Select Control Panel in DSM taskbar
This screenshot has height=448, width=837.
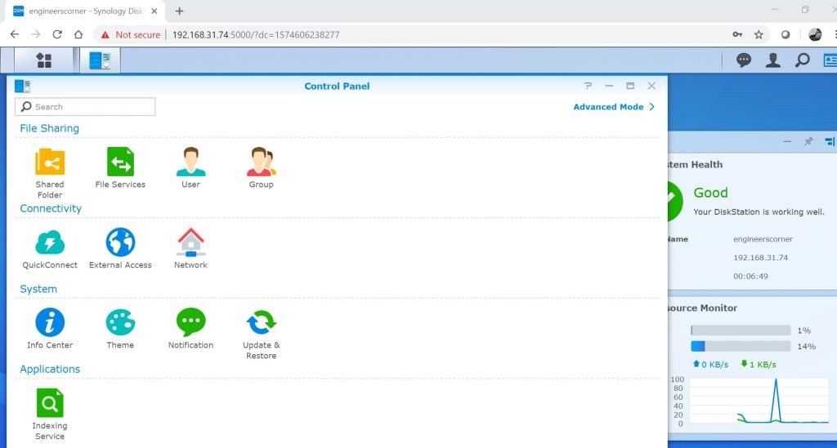(x=100, y=60)
